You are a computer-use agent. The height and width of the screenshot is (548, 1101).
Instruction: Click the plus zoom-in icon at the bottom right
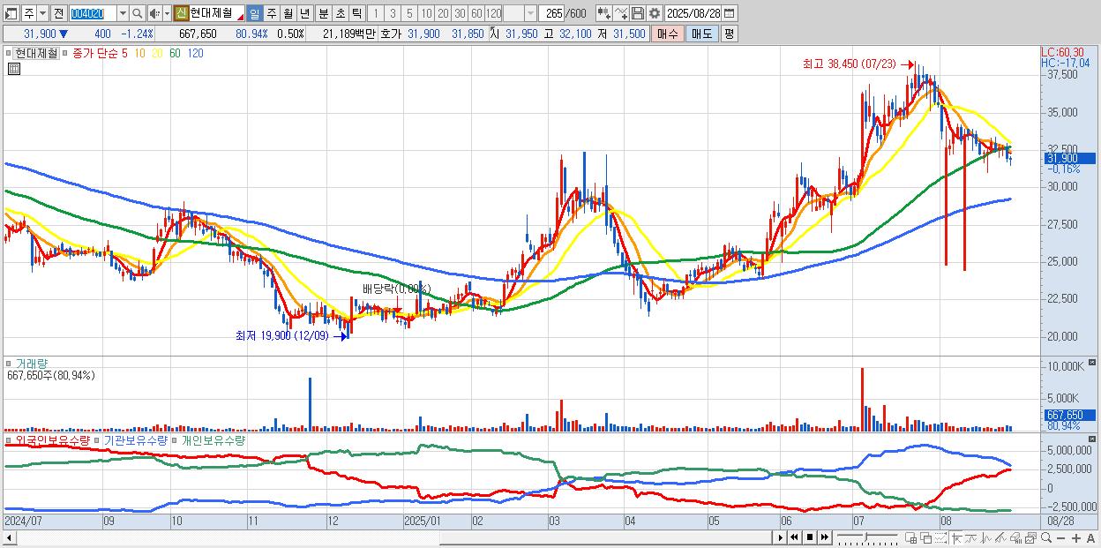coord(1076,537)
